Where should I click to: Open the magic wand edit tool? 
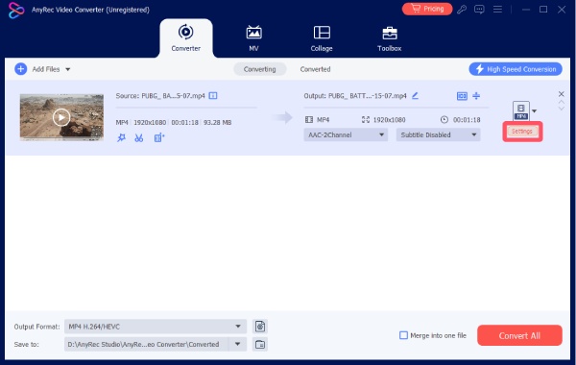pyautogui.click(x=121, y=138)
